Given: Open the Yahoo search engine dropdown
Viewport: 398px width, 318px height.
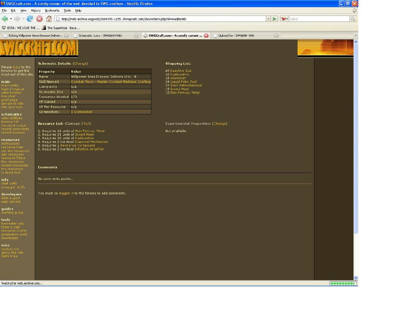Looking at the screenshot, I should (284, 19).
